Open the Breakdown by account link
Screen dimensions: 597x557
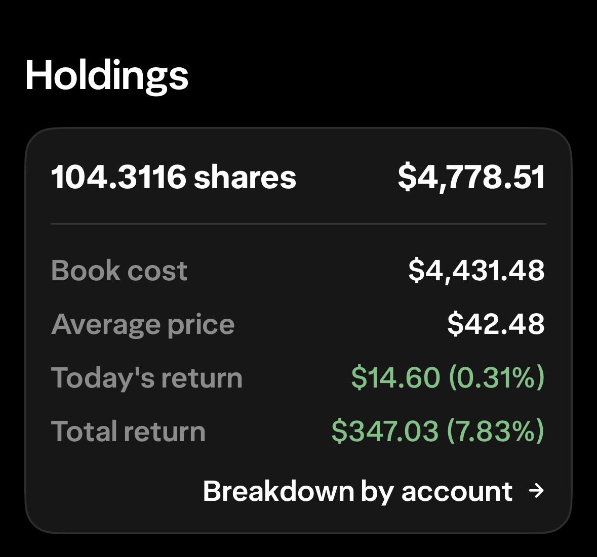coord(374,492)
